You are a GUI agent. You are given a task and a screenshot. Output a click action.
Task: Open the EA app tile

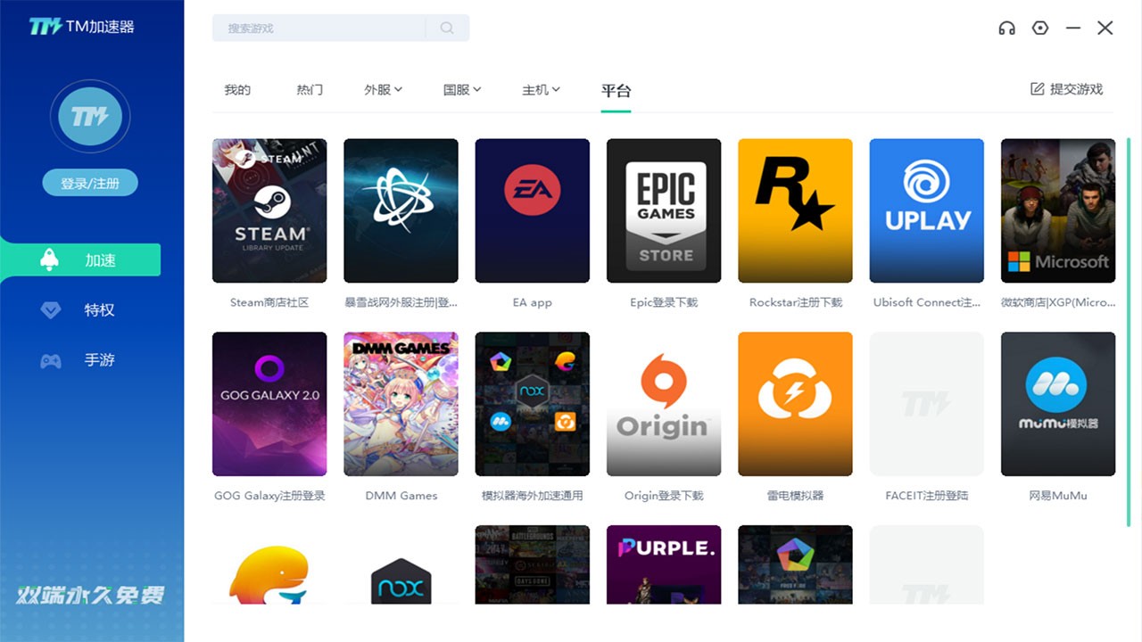tap(533, 210)
